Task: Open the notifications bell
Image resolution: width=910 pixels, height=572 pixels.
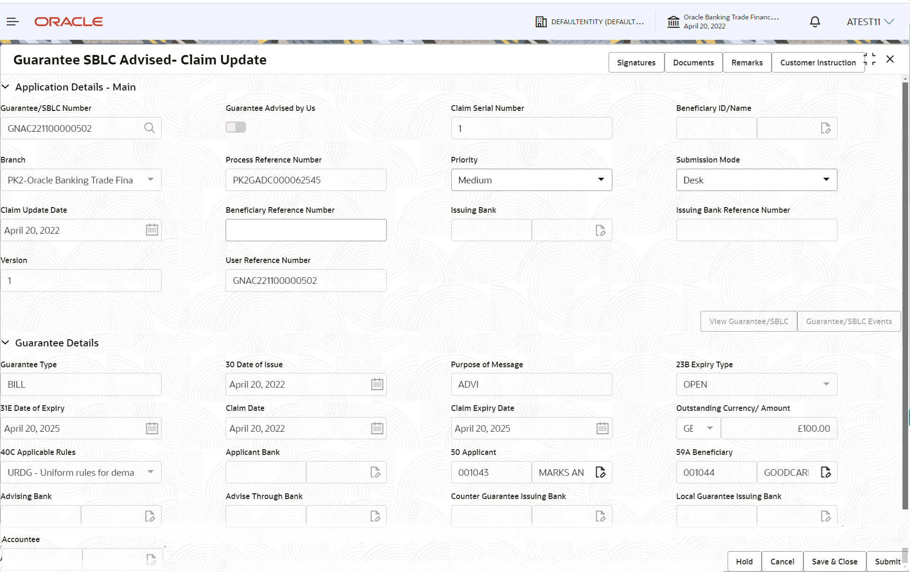Action: point(814,22)
